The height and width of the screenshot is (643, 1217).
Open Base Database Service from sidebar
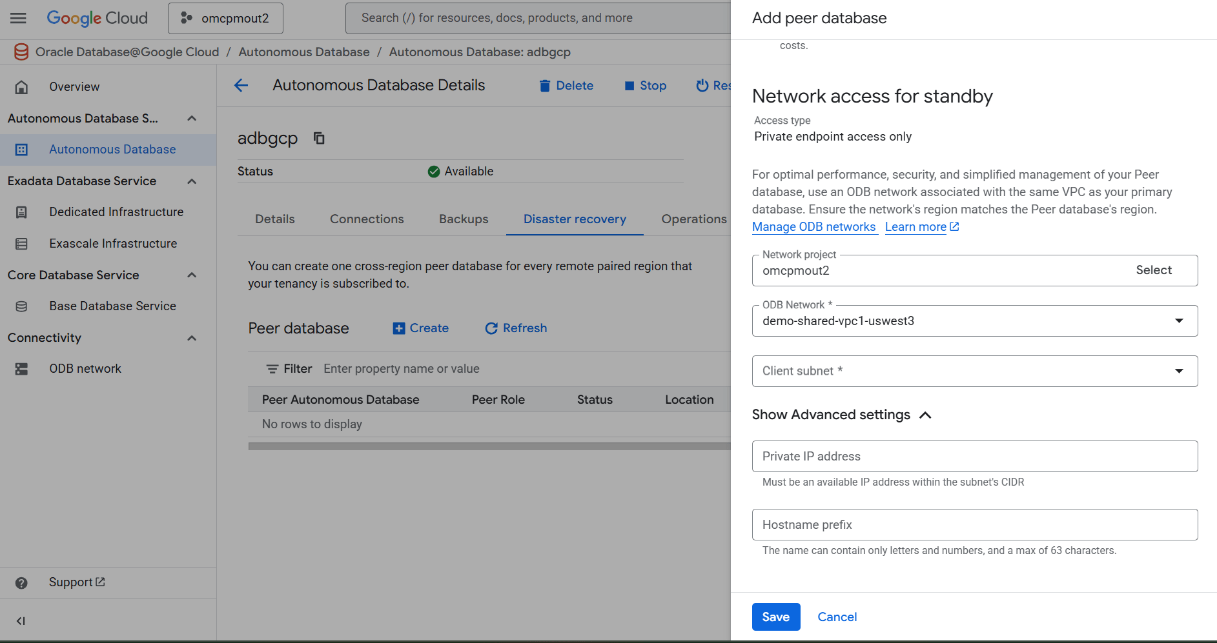coord(112,306)
